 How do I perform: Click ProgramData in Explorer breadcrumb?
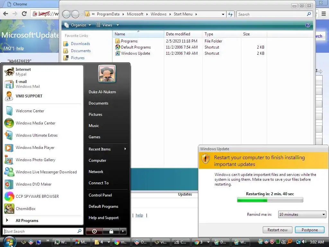108,14
